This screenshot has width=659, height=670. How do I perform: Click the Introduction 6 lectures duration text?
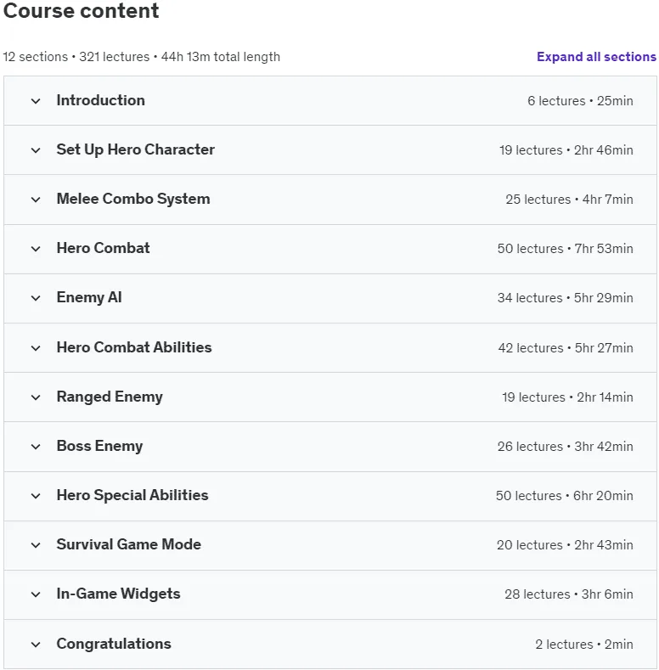(580, 101)
